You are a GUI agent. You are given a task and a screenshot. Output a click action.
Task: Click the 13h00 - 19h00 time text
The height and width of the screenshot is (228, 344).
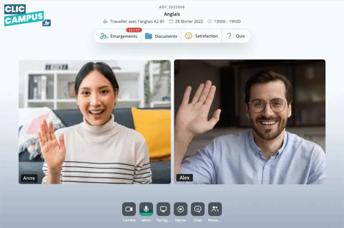click(x=227, y=21)
